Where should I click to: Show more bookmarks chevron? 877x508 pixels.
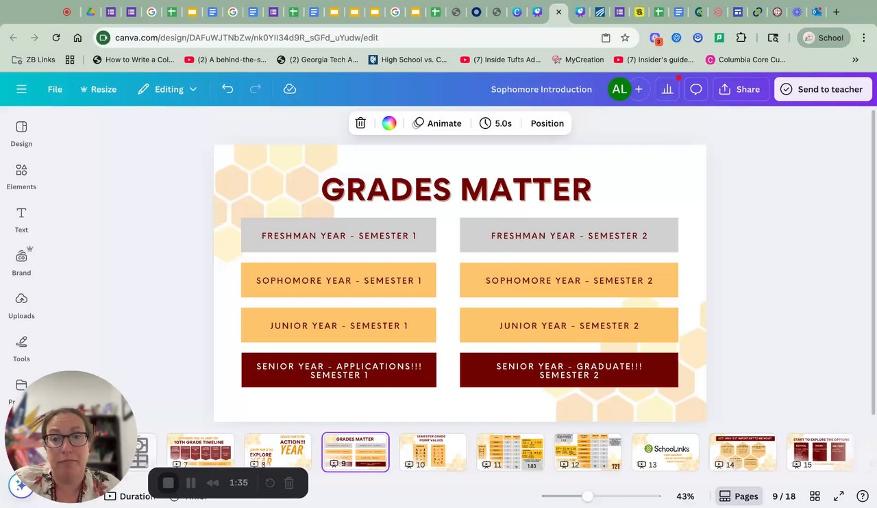[855, 60]
